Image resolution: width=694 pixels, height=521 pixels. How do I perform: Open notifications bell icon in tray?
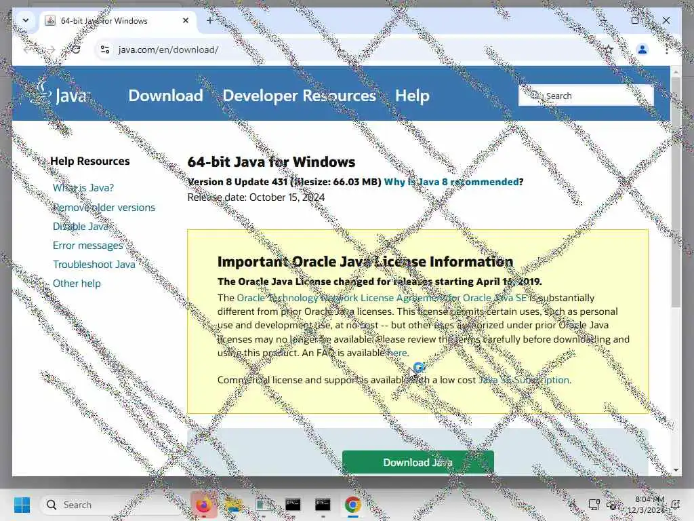pyautogui.click(x=676, y=505)
